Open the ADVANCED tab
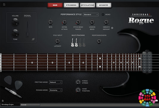 (x=104, y=5)
